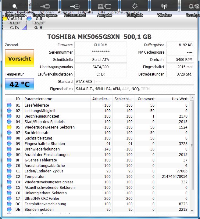Click the blue status dot for Beschleunigungszeit
This screenshot has height=219, width=200.
[9, 116]
